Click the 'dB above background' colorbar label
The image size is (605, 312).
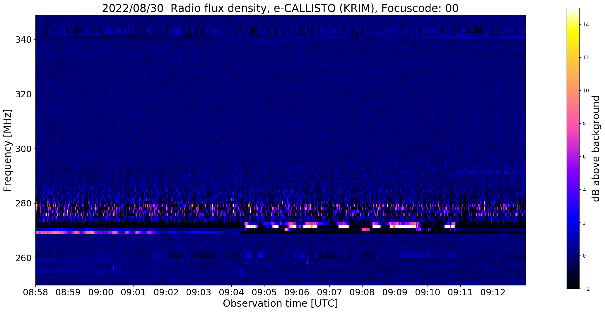596,149
